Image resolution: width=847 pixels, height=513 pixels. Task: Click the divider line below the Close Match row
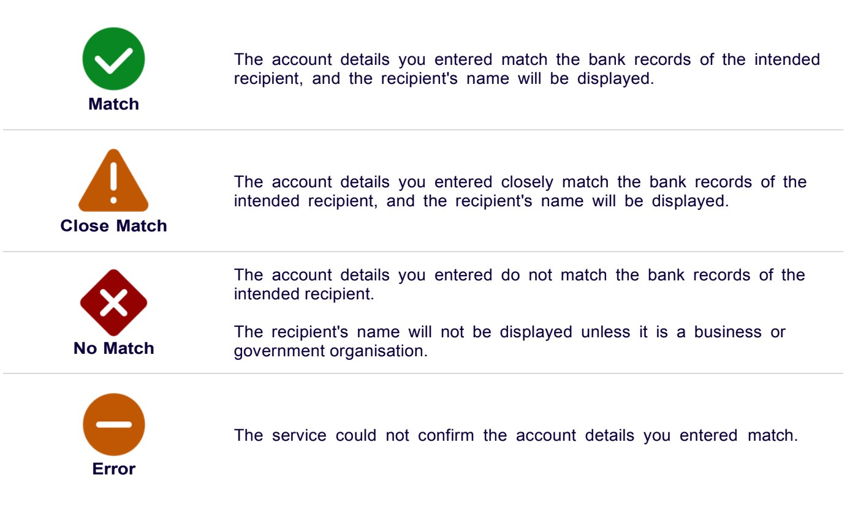(x=423, y=252)
